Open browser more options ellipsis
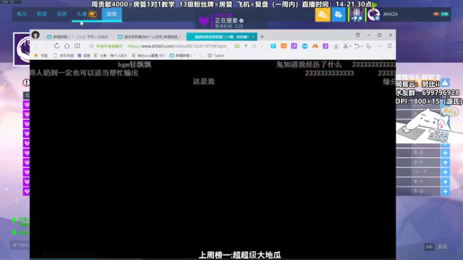 click(379, 46)
